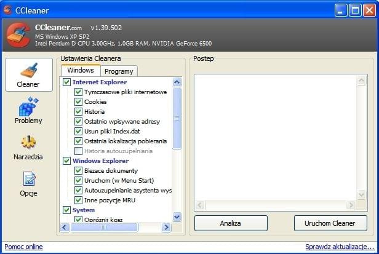Toggle the Historia checkbox
The image size is (379, 254).
coord(78,112)
